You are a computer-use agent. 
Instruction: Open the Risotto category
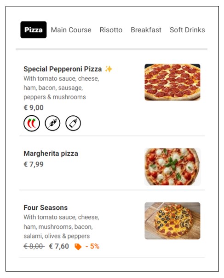pos(111,30)
